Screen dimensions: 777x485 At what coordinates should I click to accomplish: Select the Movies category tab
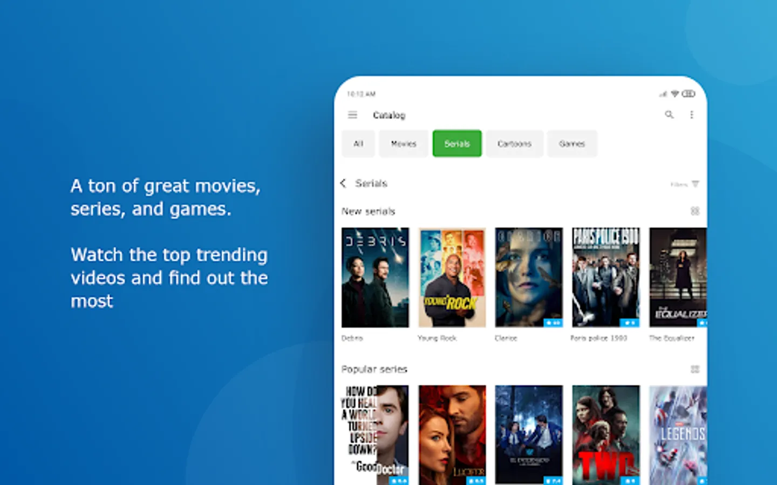(x=404, y=143)
